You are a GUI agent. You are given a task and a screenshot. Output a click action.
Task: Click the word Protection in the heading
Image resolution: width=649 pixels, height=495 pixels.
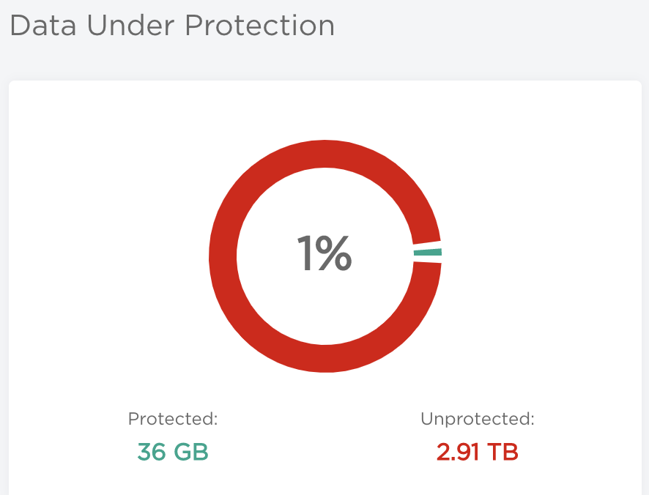click(x=259, y=26)
